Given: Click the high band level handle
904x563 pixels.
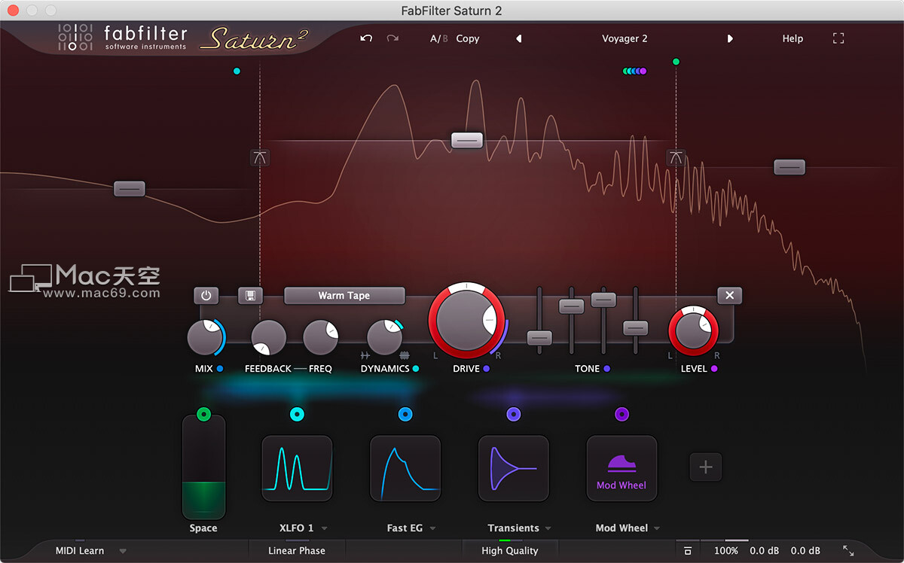Looking at the screenshot, I should click(x=789, y=166).
